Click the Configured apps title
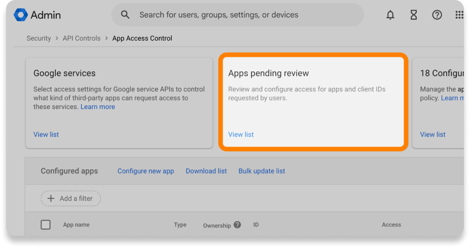The image size is (470, 248). 69,171
